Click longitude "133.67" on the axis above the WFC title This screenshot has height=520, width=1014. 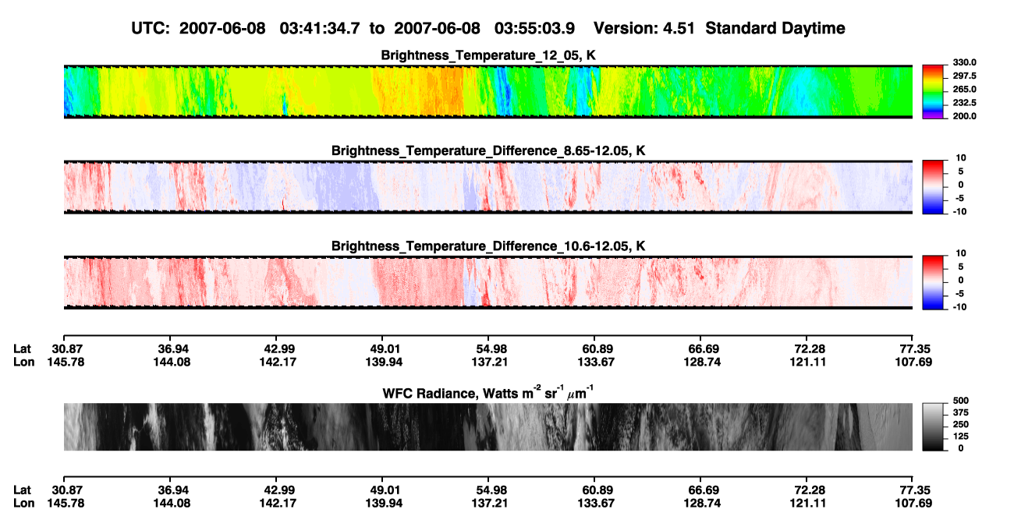(x=594, y=362)
